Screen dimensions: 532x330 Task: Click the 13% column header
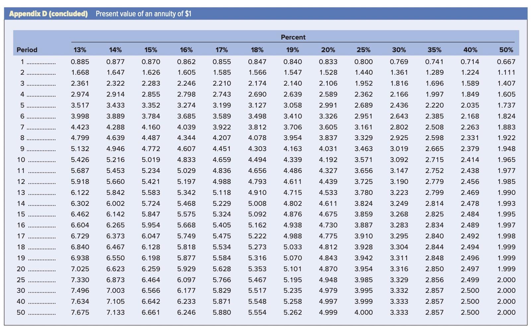[80, 50]
